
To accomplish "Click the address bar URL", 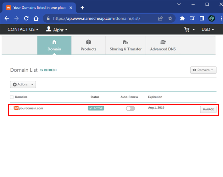I will click(97, 18).
